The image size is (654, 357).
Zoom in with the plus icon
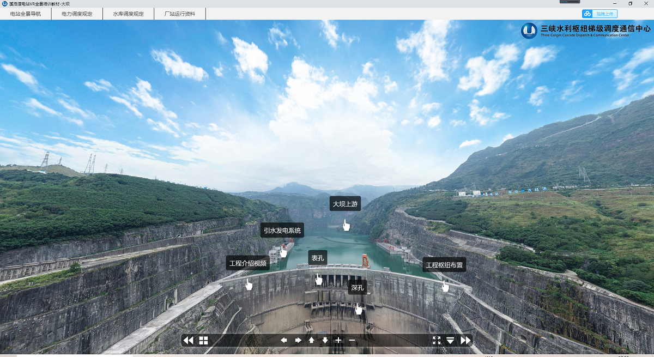tap(338, 340)
